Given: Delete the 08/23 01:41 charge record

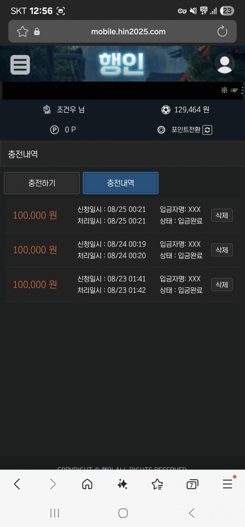Looking at the screenshot, I should click(222, 285).
